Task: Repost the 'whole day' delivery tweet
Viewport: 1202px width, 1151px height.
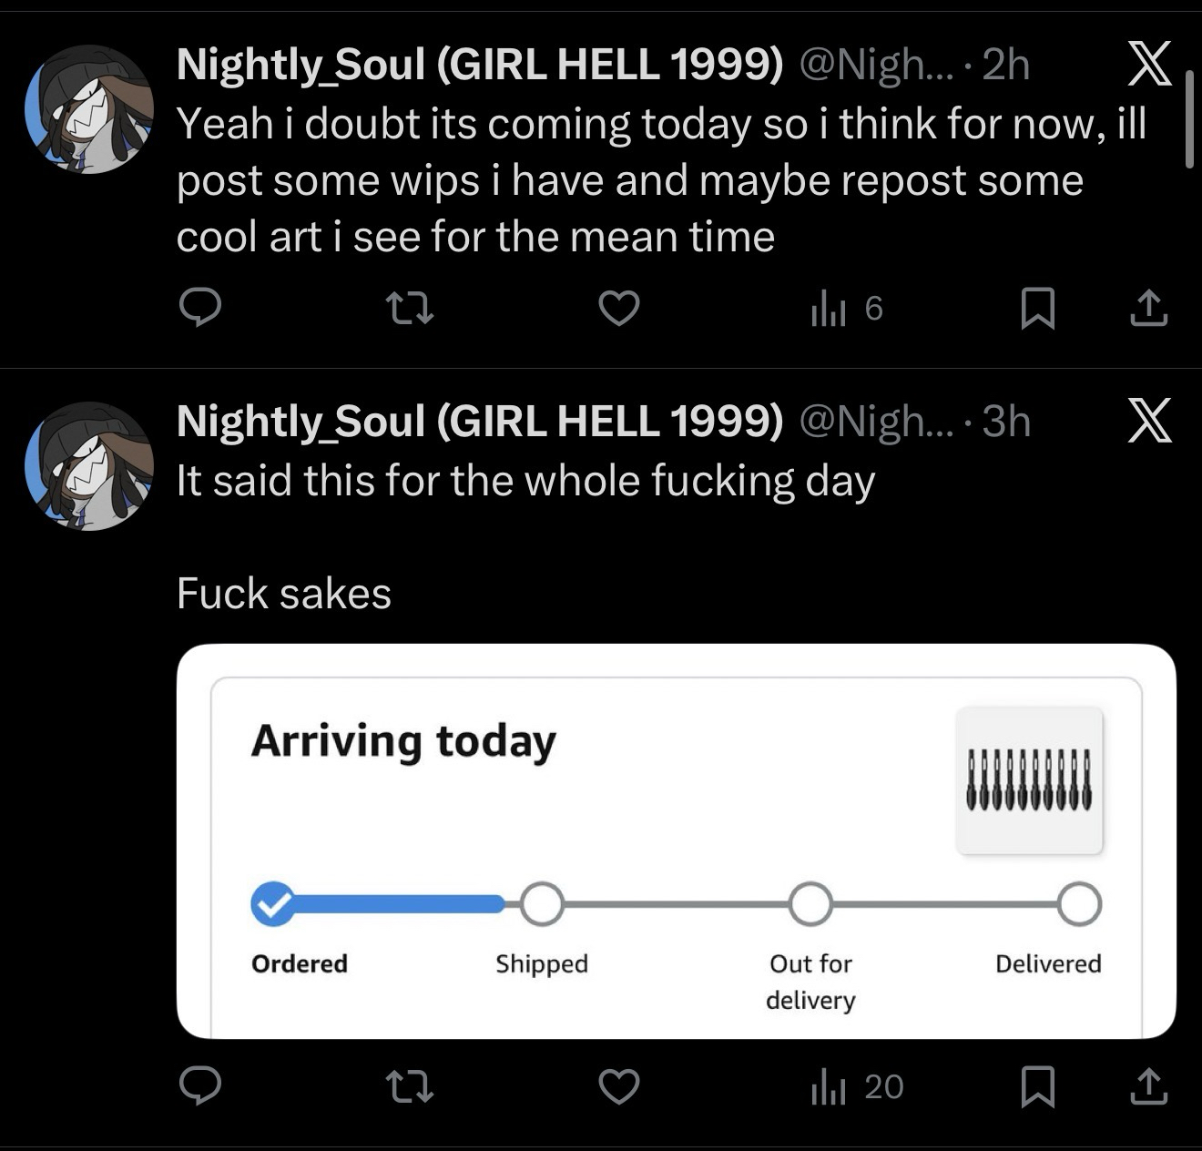Action: pyautogui.click(x=410, y=1086)
